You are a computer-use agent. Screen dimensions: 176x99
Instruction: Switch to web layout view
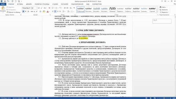click(155, 98)
